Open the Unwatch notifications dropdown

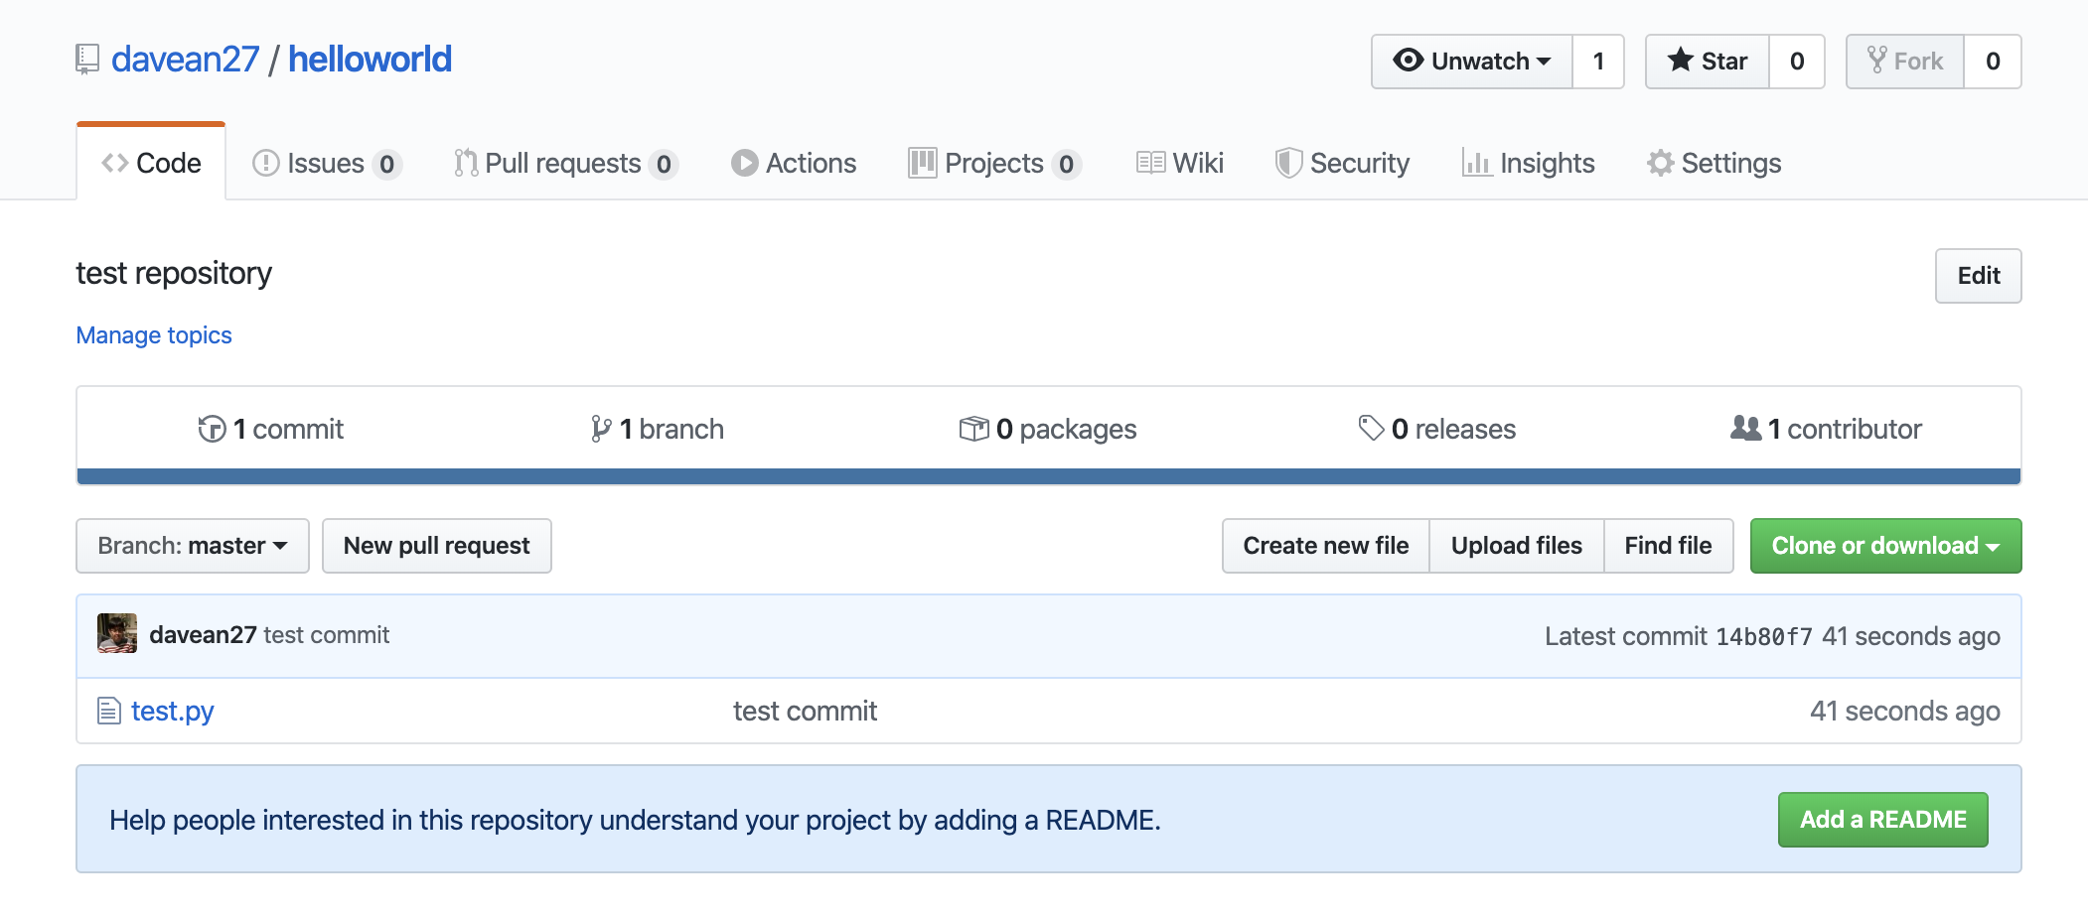[x=1472, y=62]
